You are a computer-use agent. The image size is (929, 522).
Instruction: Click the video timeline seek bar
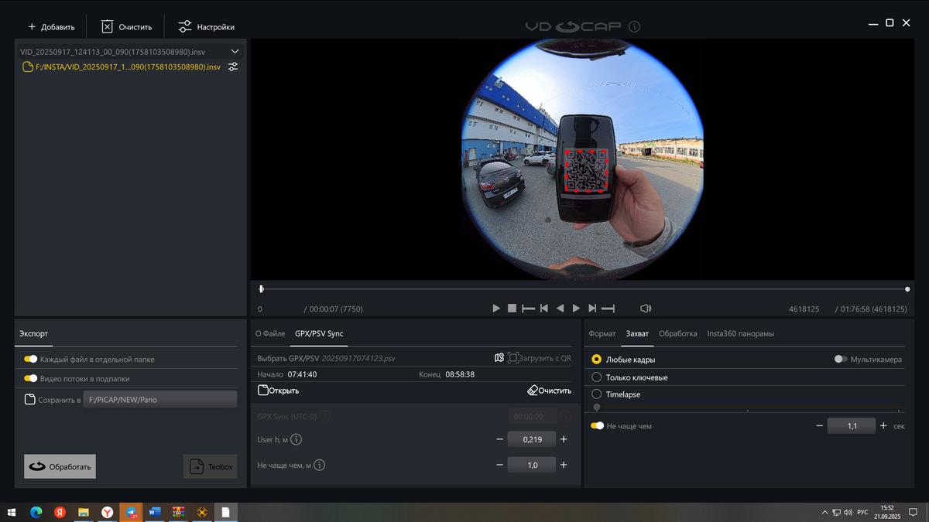tap(584, 289)
